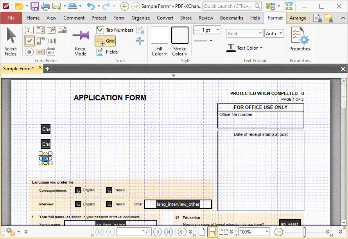Expand the Stroke Color dropdown arrow
Viewport: 348px width, 239px height.
(186, 54)
